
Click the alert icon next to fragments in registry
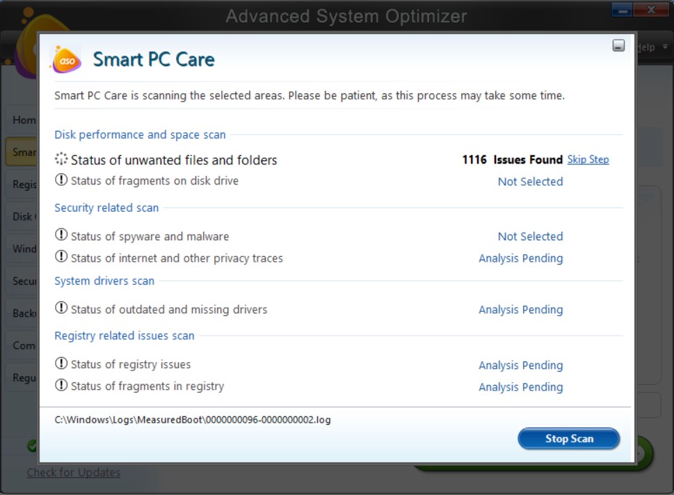click(60, 387)
